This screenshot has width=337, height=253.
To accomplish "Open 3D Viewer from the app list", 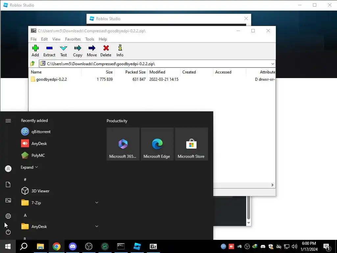I will point(59,191).
